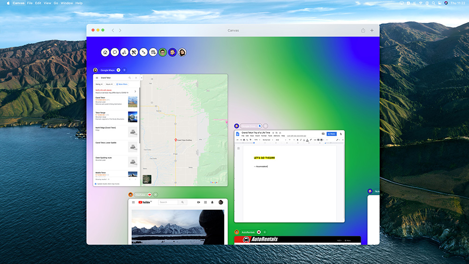Click the plus button next to AutoRentals tab
Screen dimensions: 469x264
(x=265, y=232)
